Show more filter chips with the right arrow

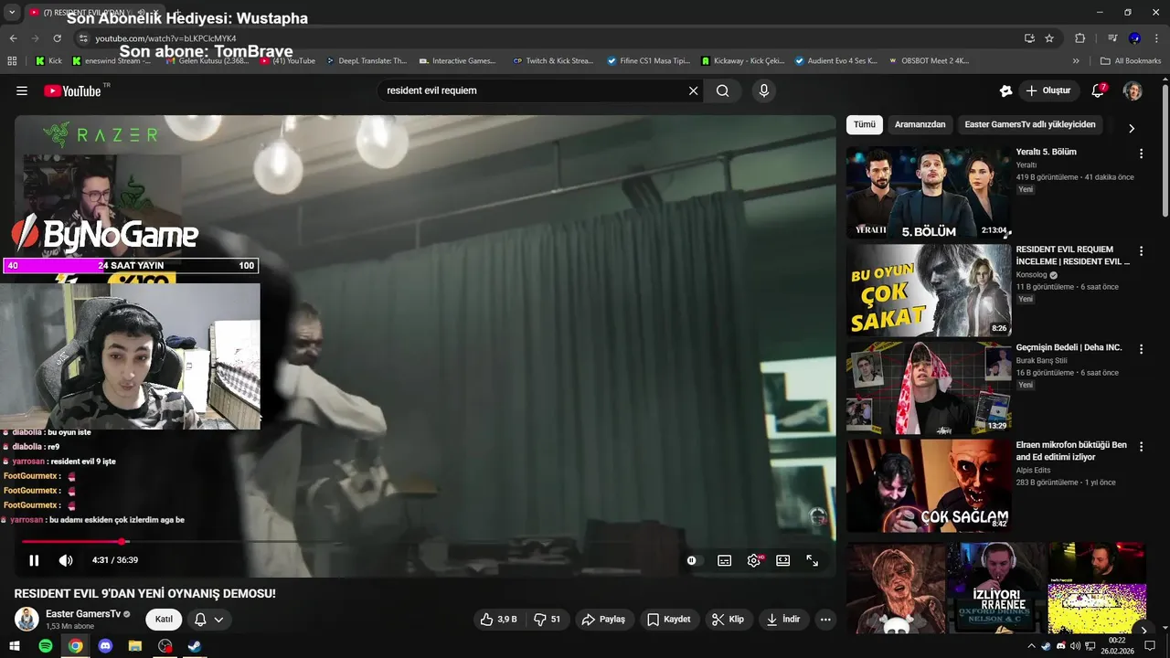pos(1132,128)
